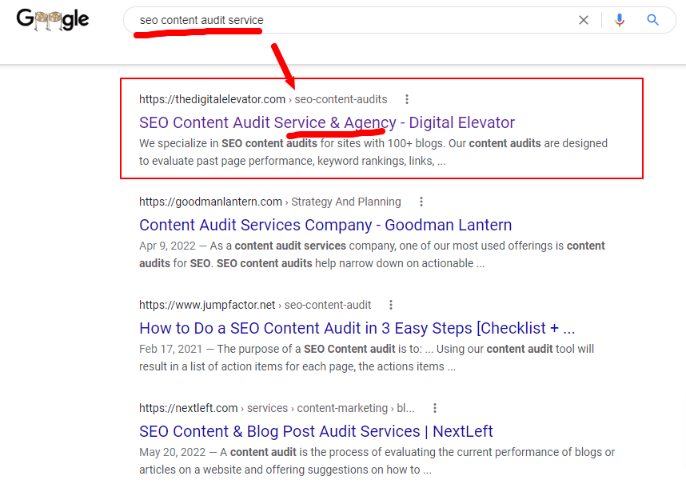Open the three-dot menu for thedigitalelevator.com result

[407, 99]
